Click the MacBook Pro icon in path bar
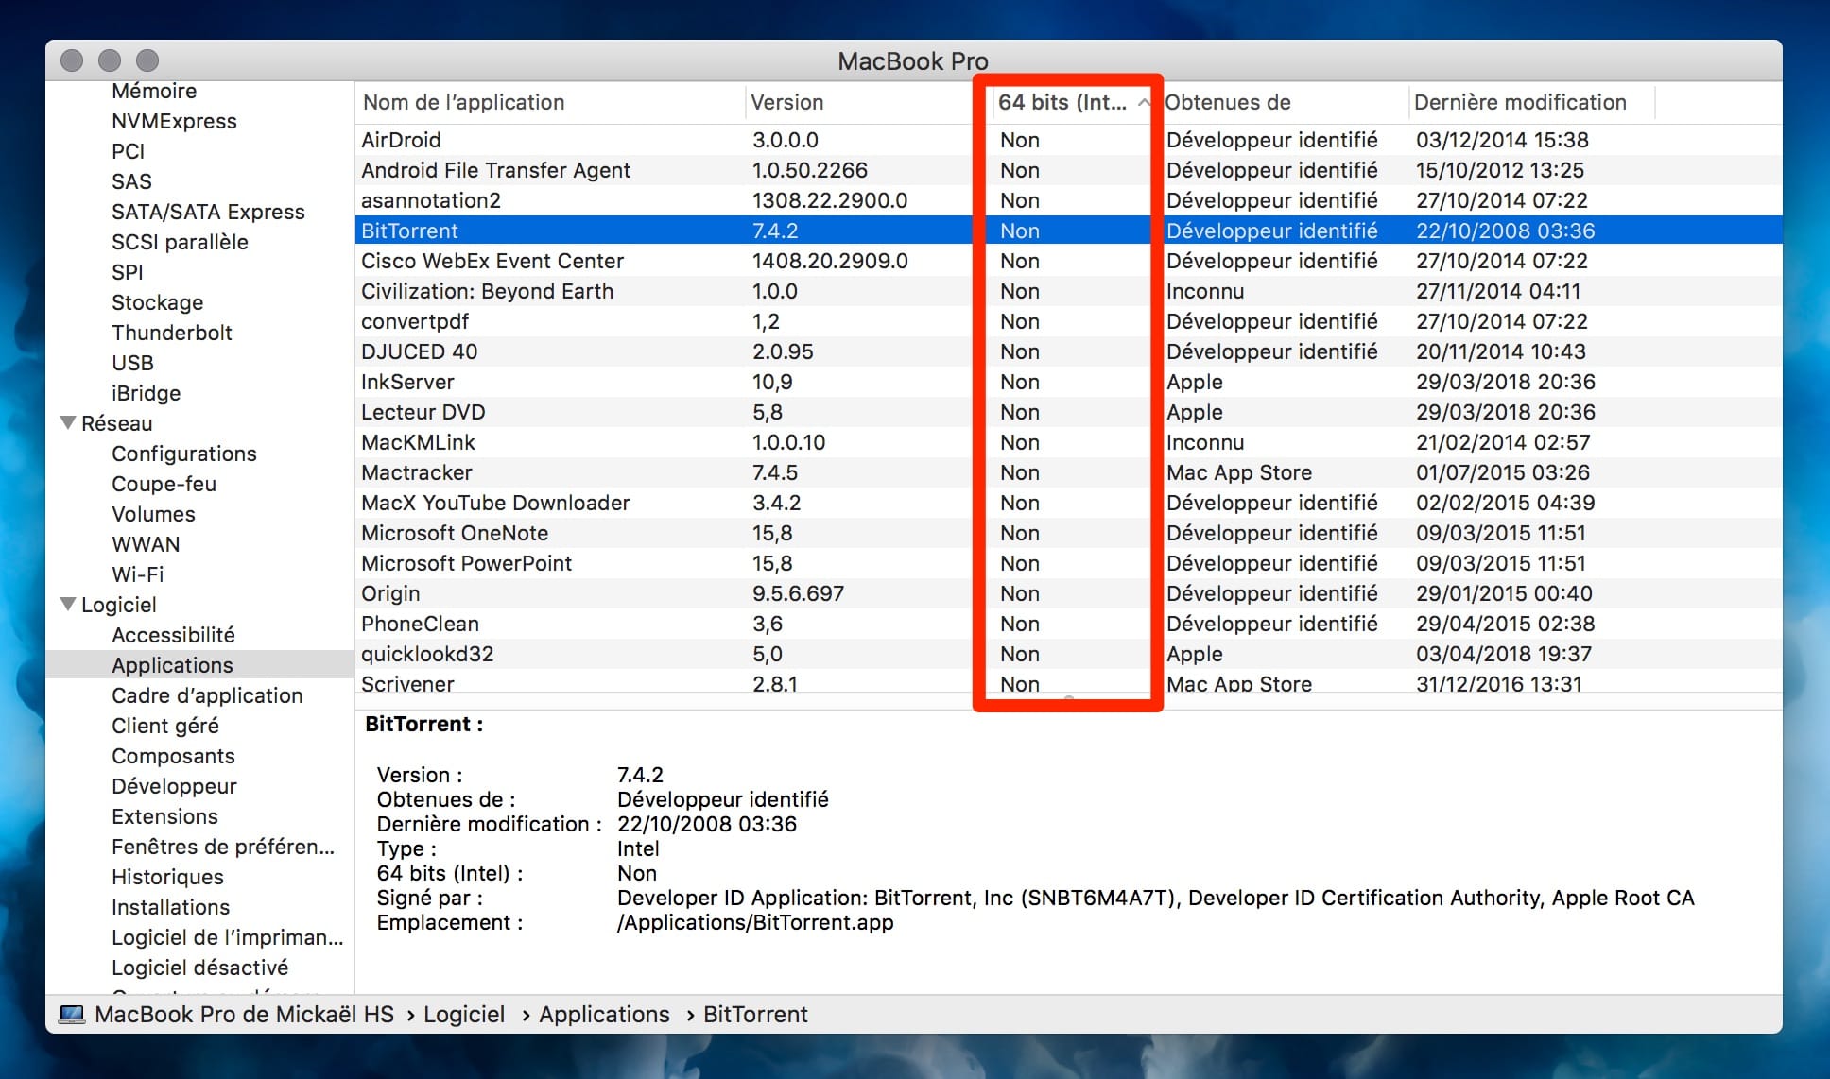This screenshot has height=1079, width=1830. (x=71, y=1014)
